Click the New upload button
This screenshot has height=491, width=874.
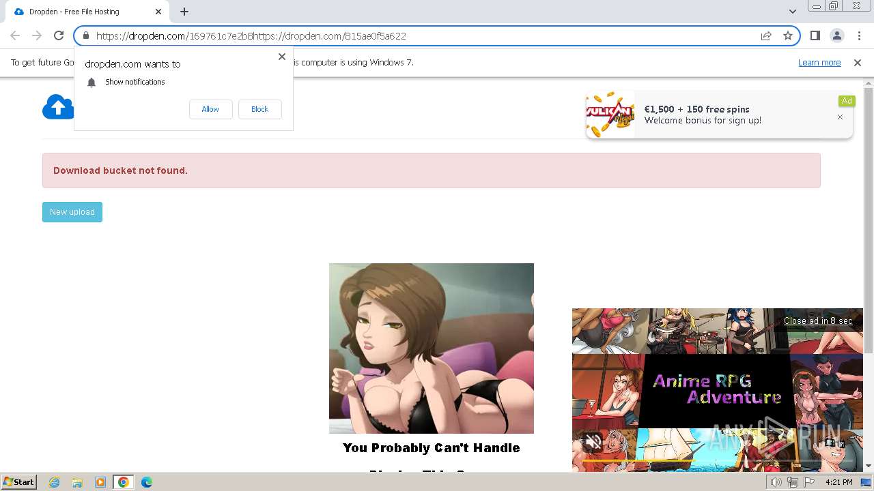72,212
